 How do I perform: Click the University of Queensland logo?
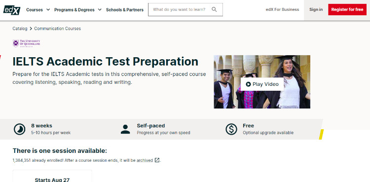coord(27,43)
